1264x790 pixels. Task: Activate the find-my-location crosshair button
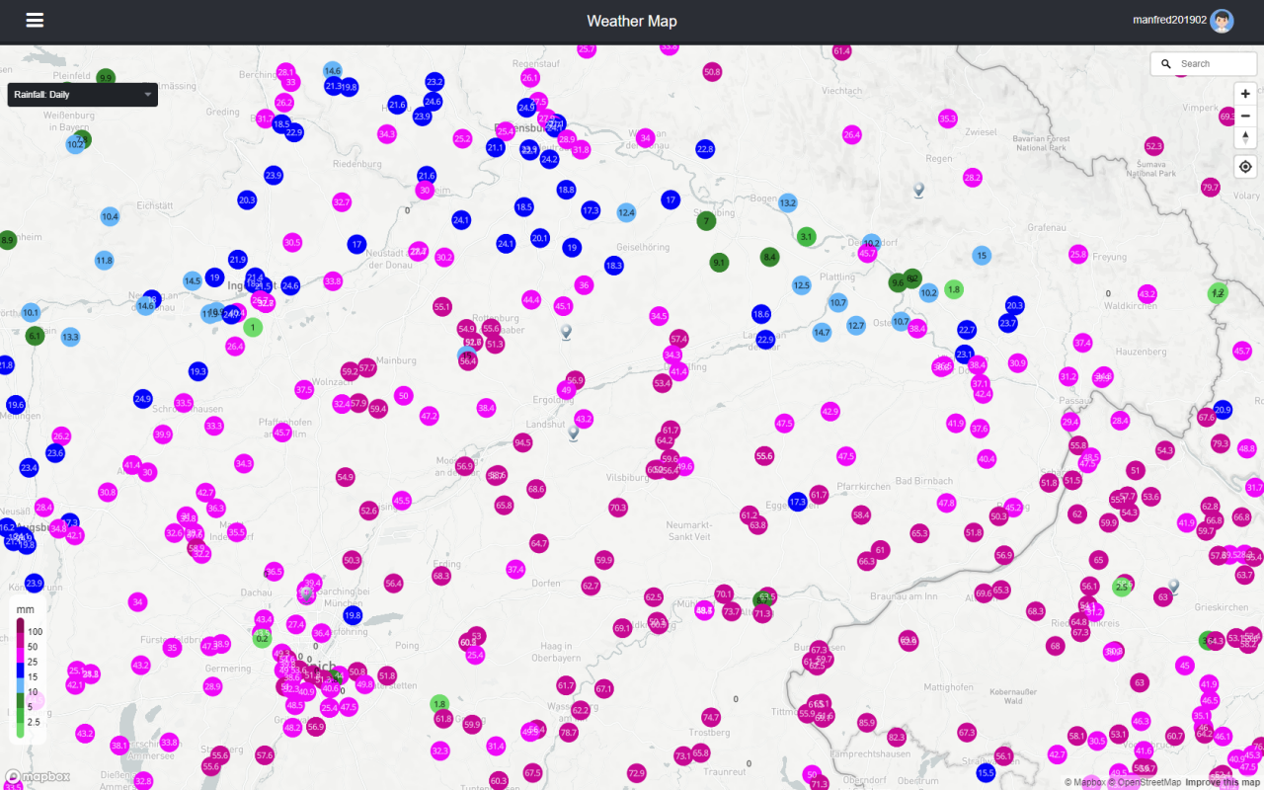[x=1245, y=167]
